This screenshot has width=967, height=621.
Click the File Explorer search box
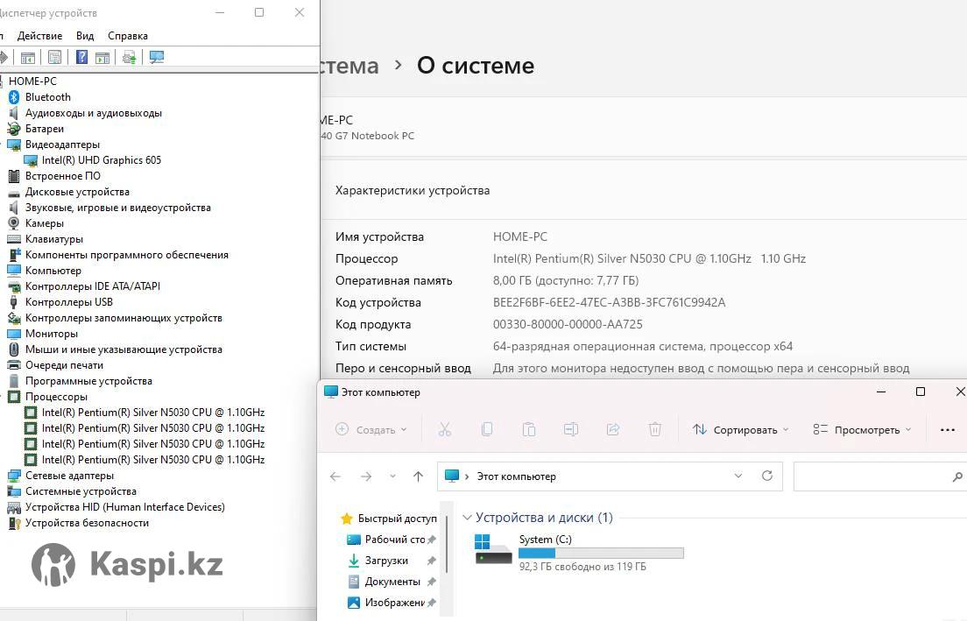point(872,476)
